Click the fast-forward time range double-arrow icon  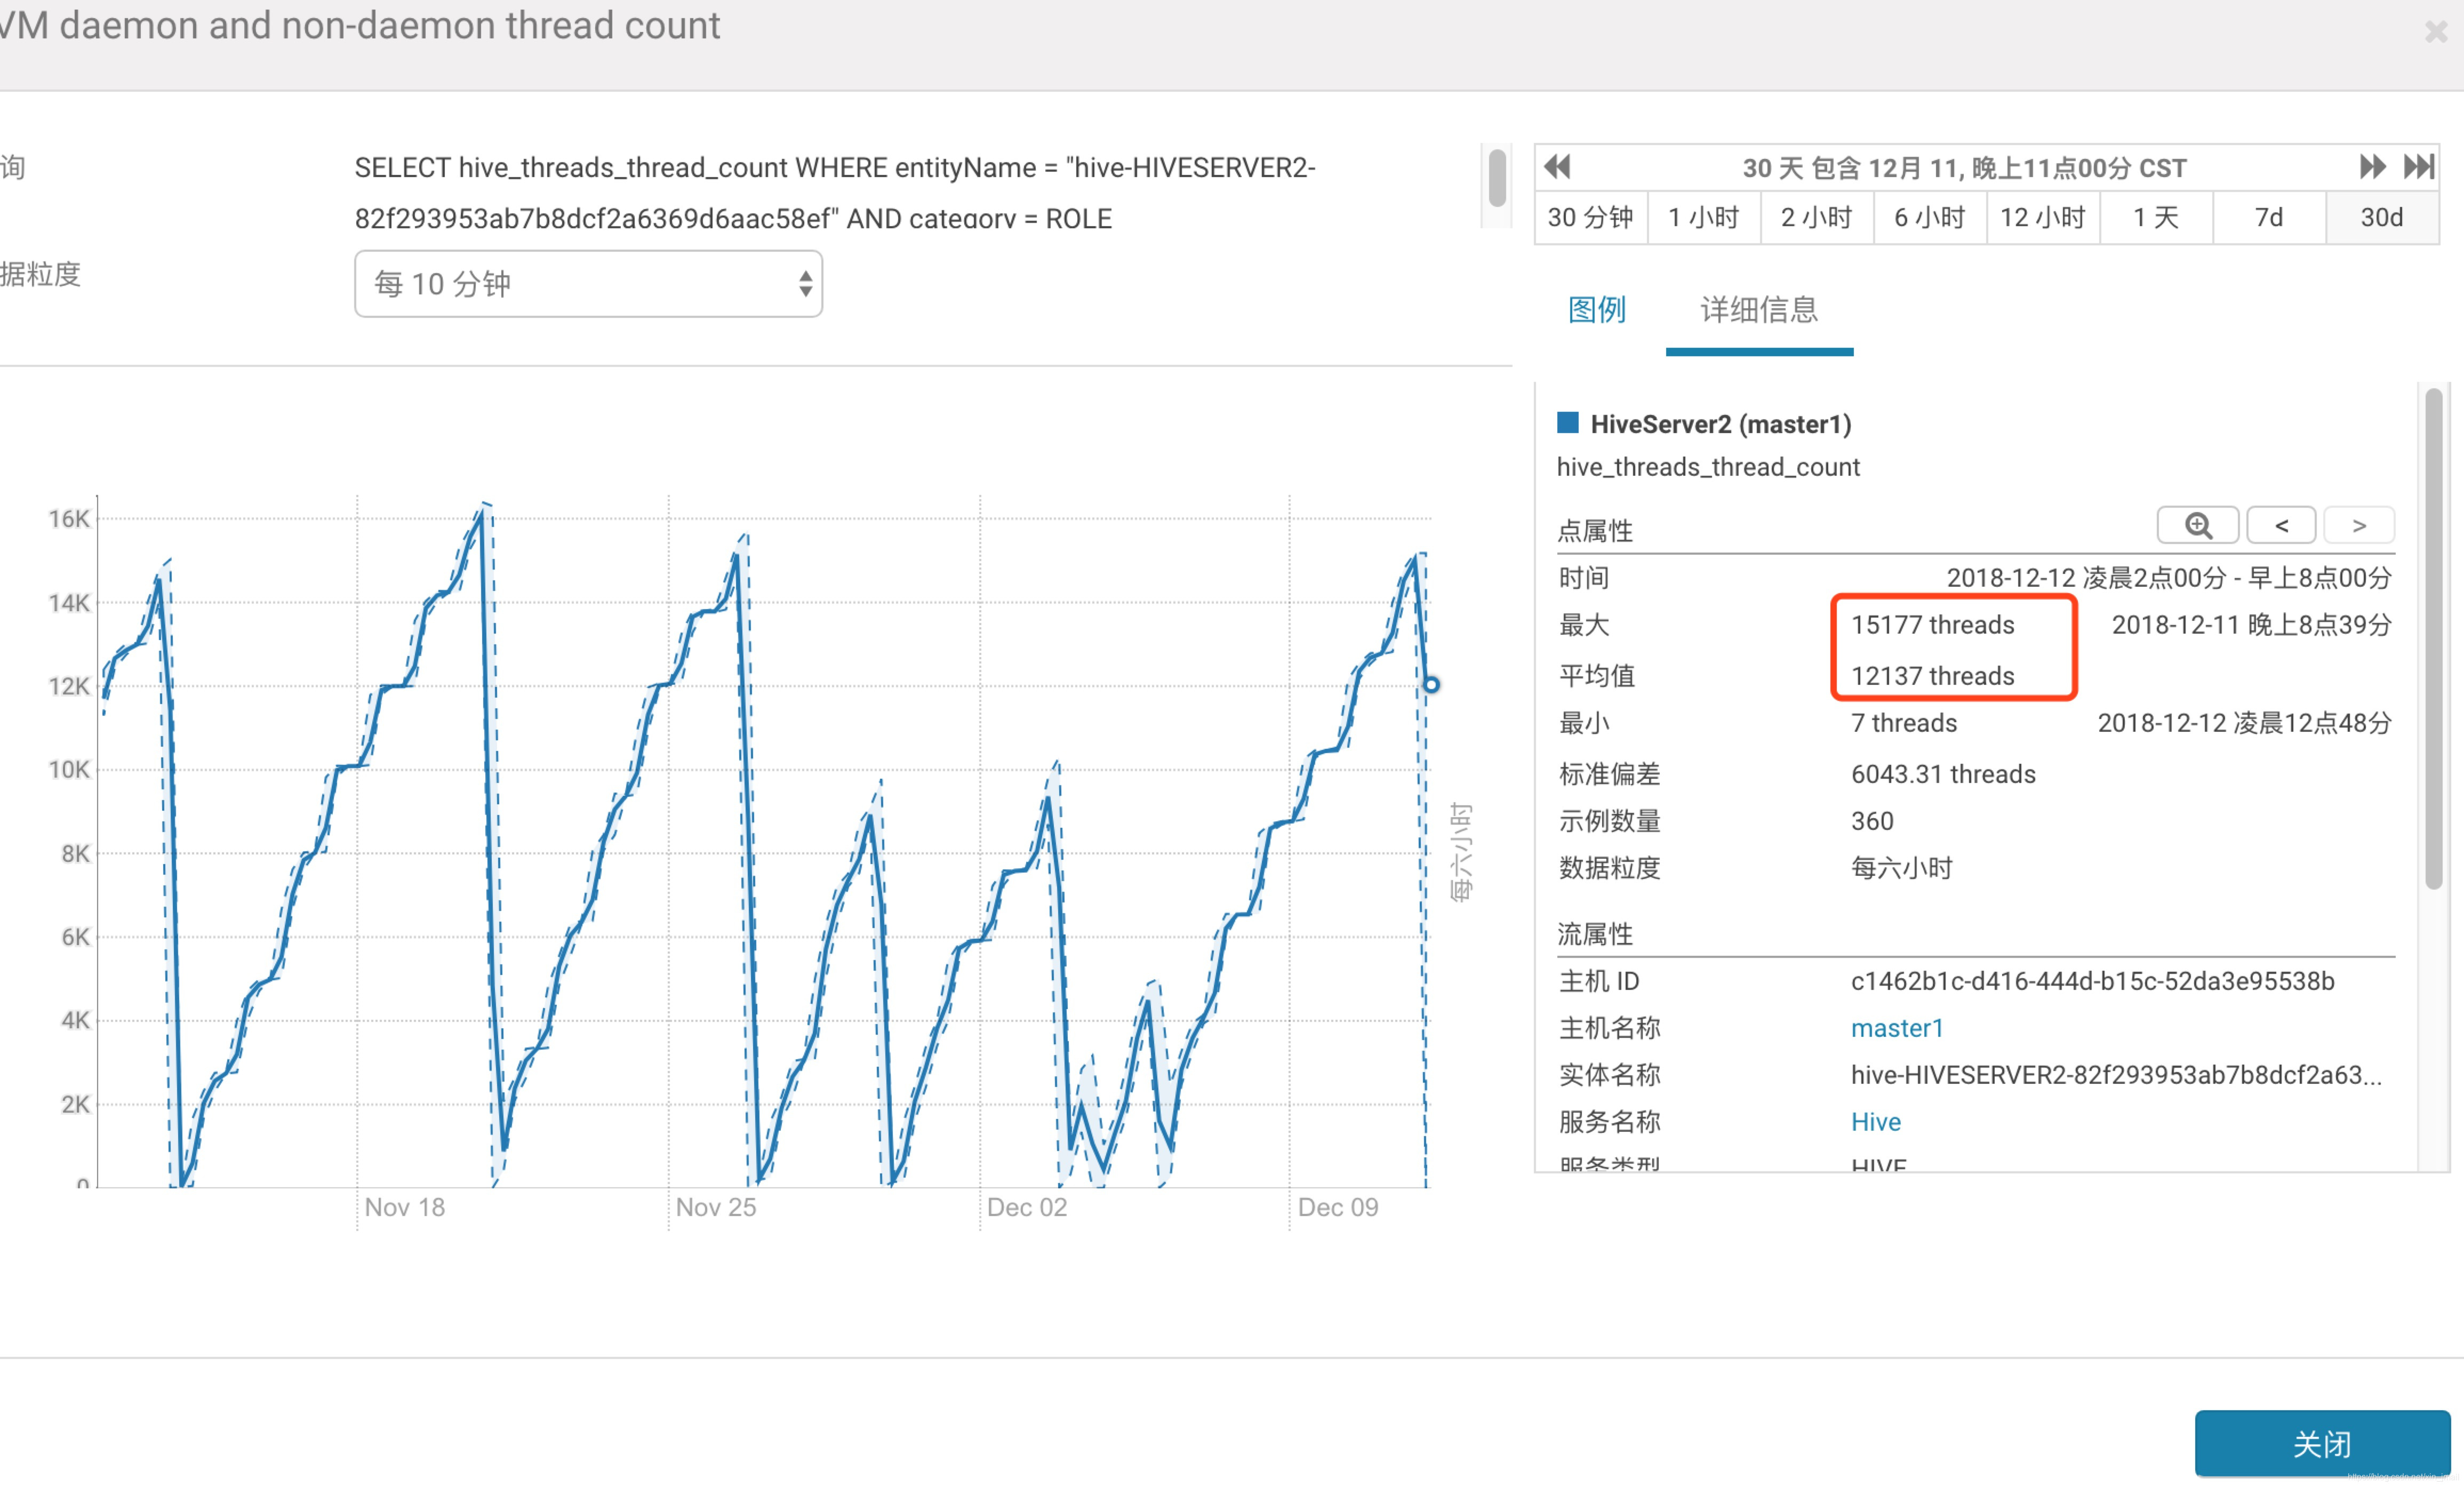[2372, 166]
